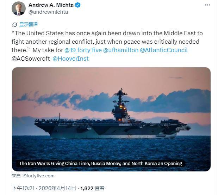The height and width of the screenshot is (195, 218).
Task: Open the Andrew A. Michta display name
Action: pyautogui.click(x=51, y=5)
